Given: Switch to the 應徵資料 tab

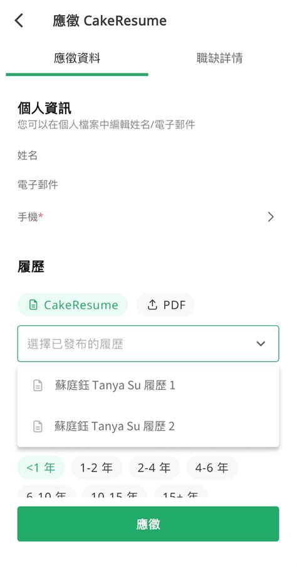Looking at the screenshot, I should pos(77,58).
